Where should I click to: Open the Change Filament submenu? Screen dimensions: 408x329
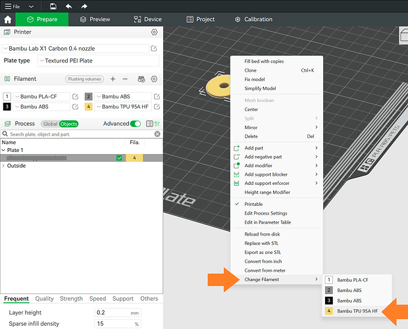pyautogui.click(x=276, y=280)
